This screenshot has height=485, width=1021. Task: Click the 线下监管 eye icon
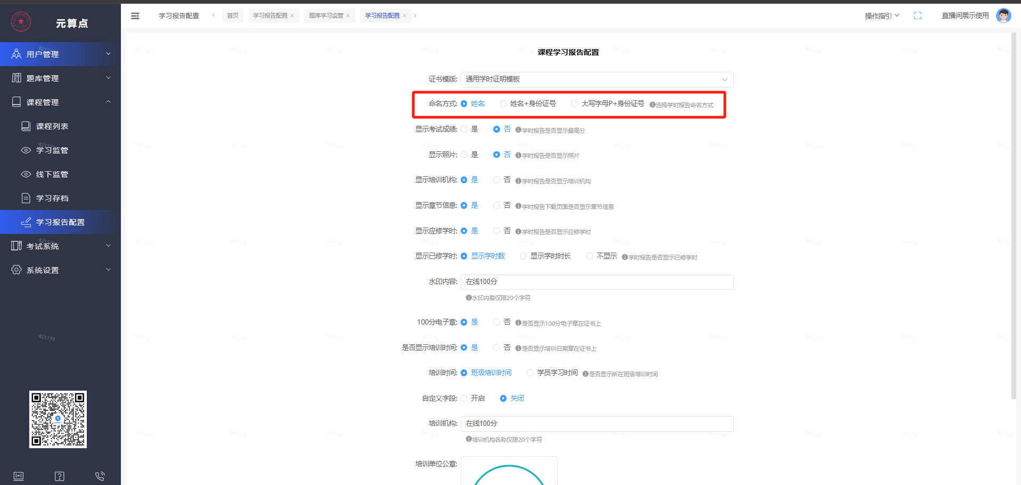tap(26, 174)
